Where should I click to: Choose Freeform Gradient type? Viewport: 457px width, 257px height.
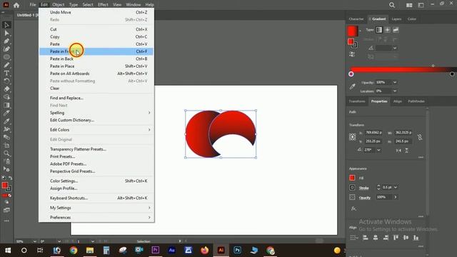(x=396, y=30)
